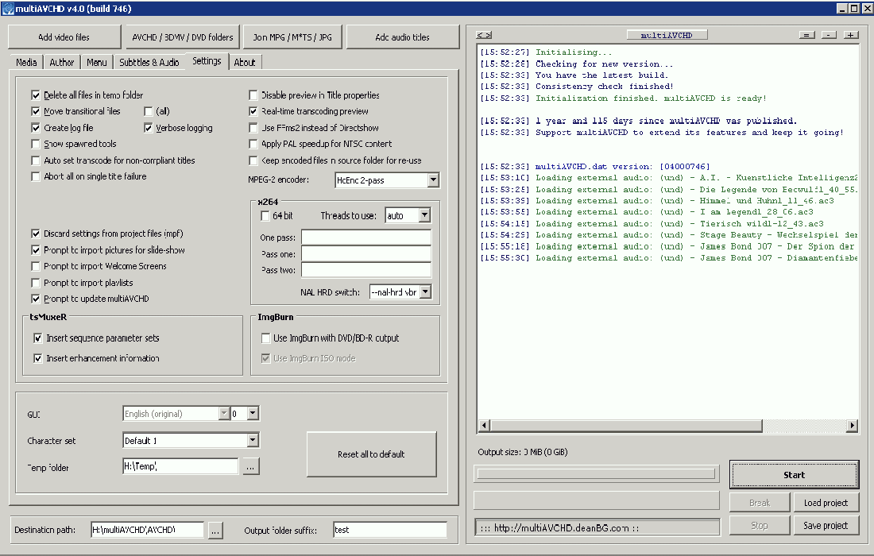Screen dimensions: 874x556
Task: Expand the 'Threads to use' dropdown
Action: click(x=424, y=215)
